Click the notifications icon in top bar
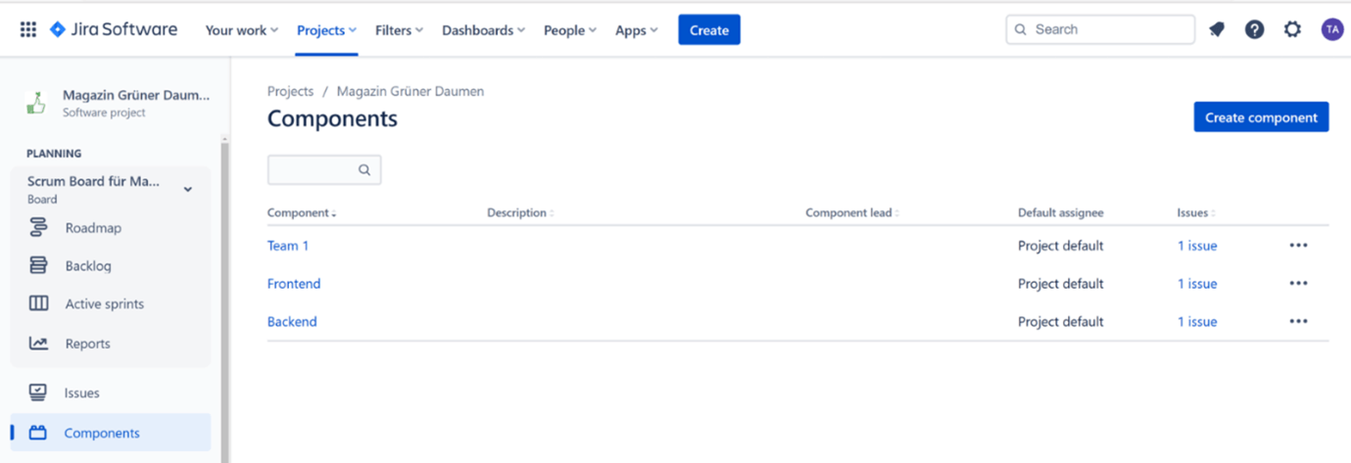The width and height of the screenshot is (1351, 463). point(1216,29)
